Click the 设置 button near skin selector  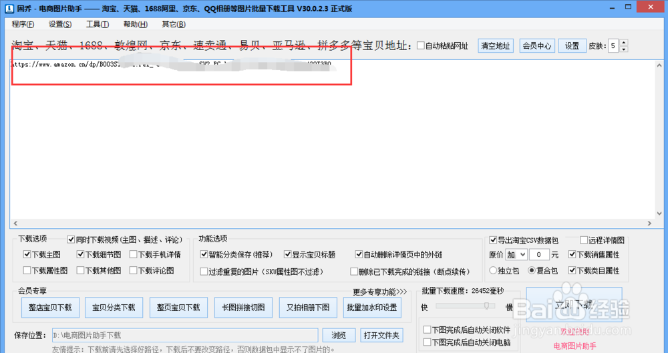click(572, 45)
